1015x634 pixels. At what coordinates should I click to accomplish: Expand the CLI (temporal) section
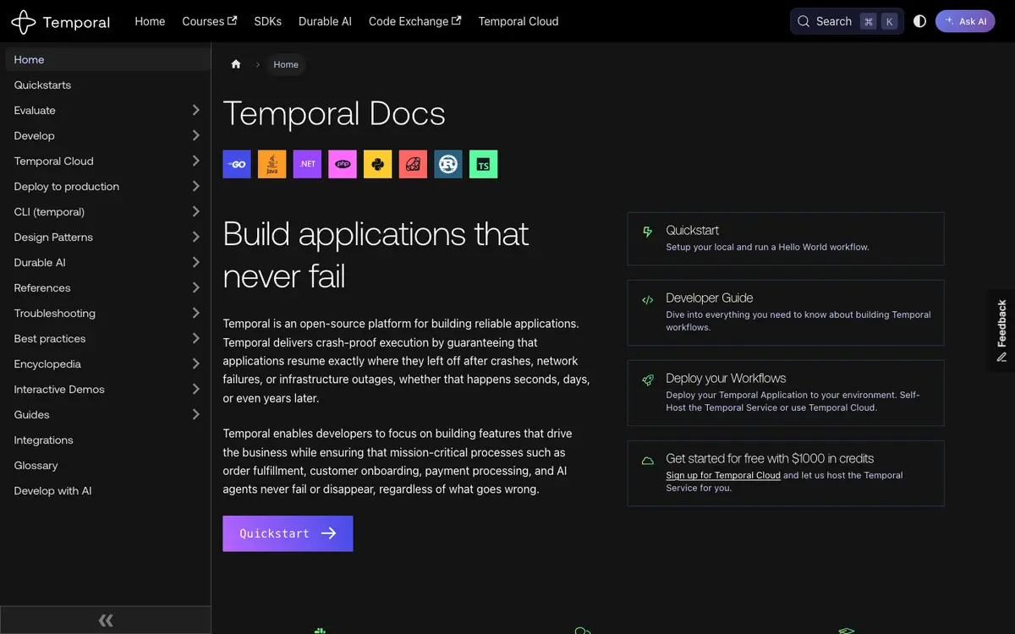pyautogui.click(x=195, y=211)
